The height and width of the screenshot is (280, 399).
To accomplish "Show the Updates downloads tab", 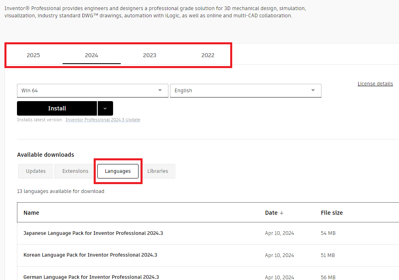I will pyautogui.click(x=36, y=171).
